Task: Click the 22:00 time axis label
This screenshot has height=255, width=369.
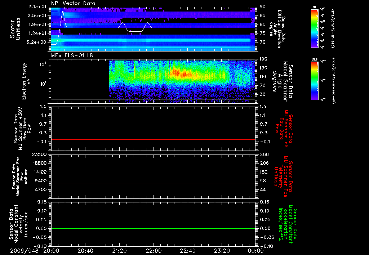Action: click(154, 251)
